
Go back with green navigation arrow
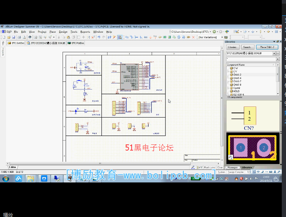[x=214, y=32]
